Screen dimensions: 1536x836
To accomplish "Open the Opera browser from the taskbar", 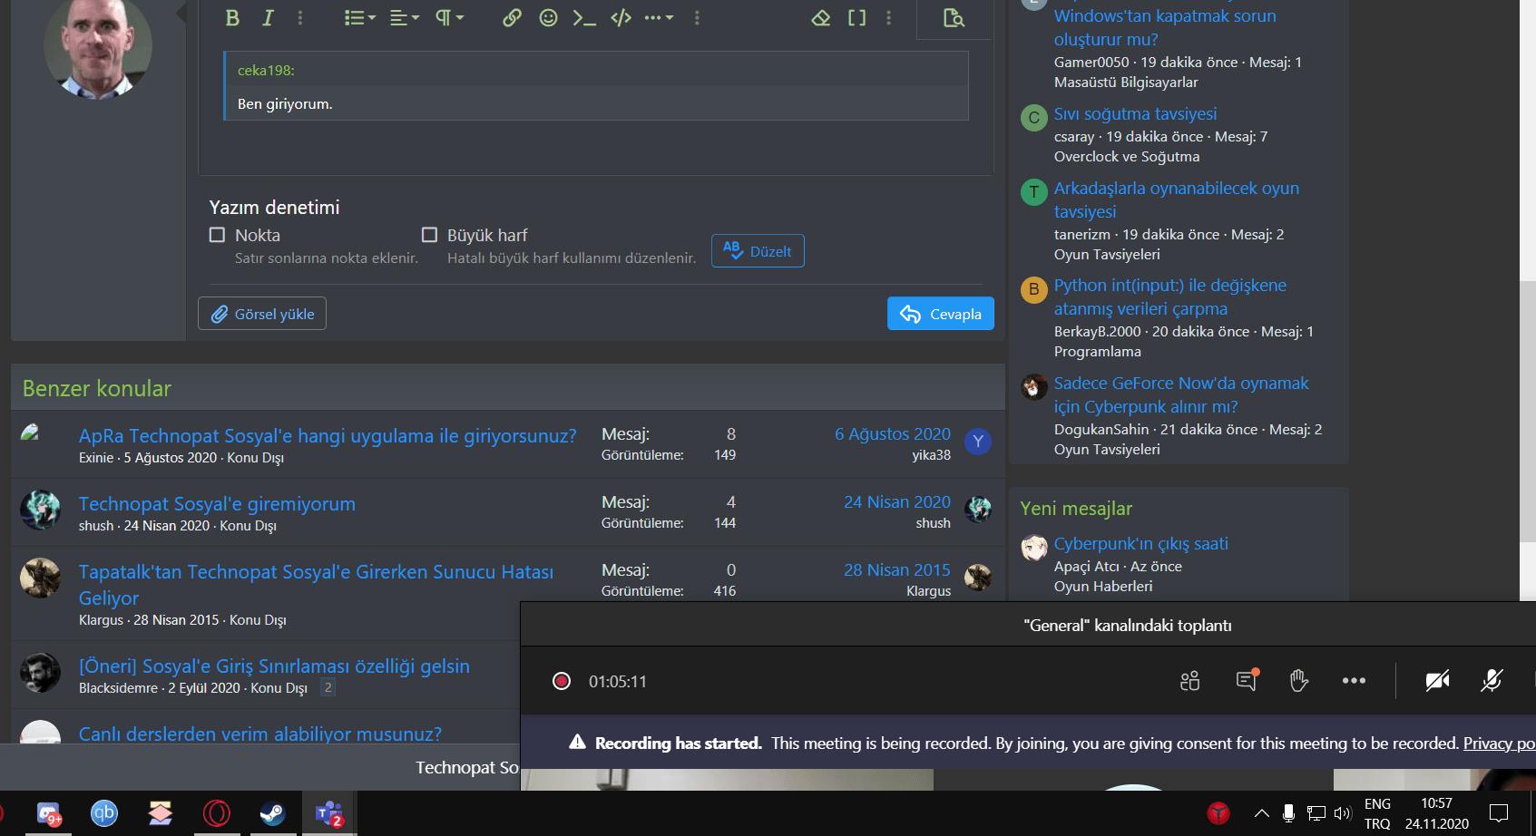I will point(217,813).
